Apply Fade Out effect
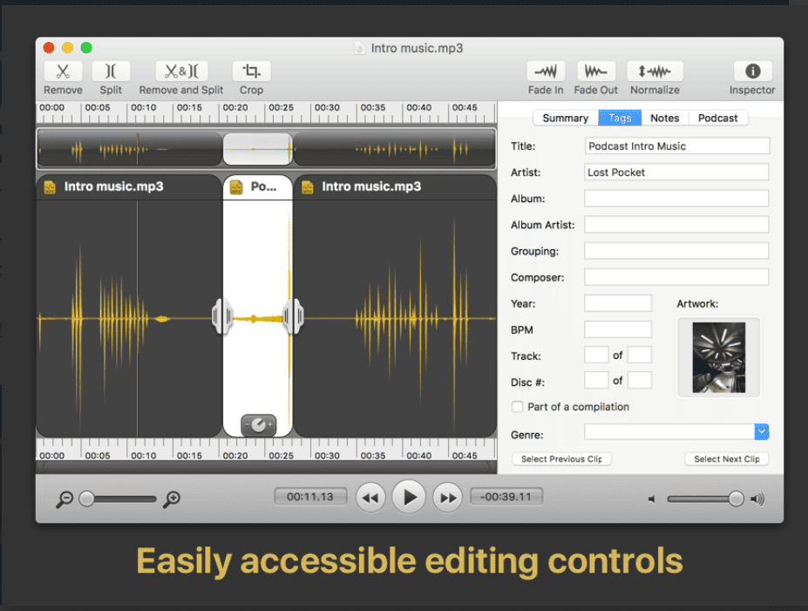Screen dimensions: 808x611 (596, 71)
